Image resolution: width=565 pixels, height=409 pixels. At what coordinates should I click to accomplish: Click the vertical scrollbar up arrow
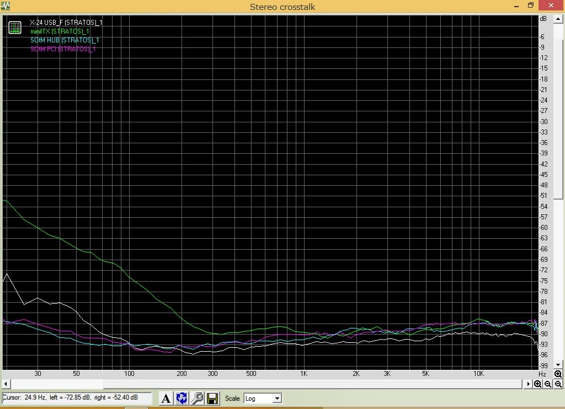558,19
